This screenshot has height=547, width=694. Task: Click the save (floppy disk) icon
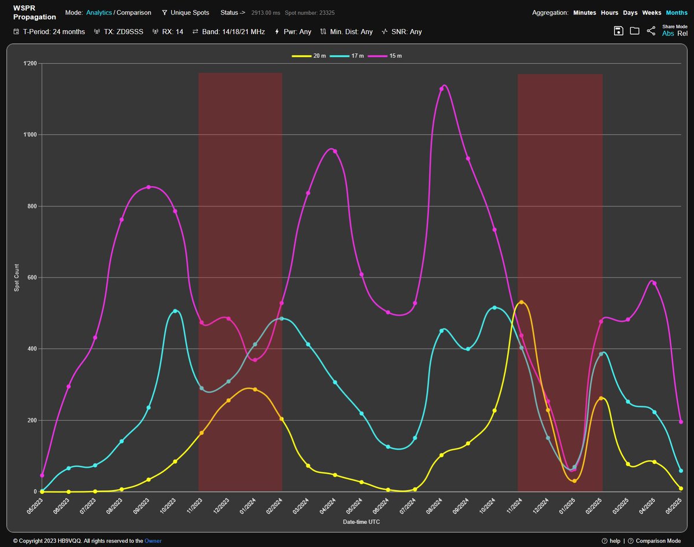pos(618,31)
